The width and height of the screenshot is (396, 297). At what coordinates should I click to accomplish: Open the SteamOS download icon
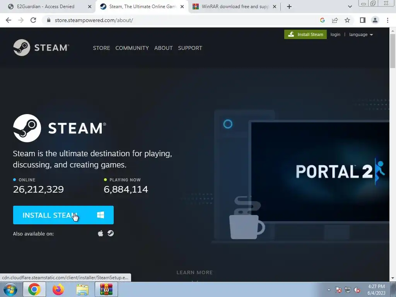click(111, 233)
